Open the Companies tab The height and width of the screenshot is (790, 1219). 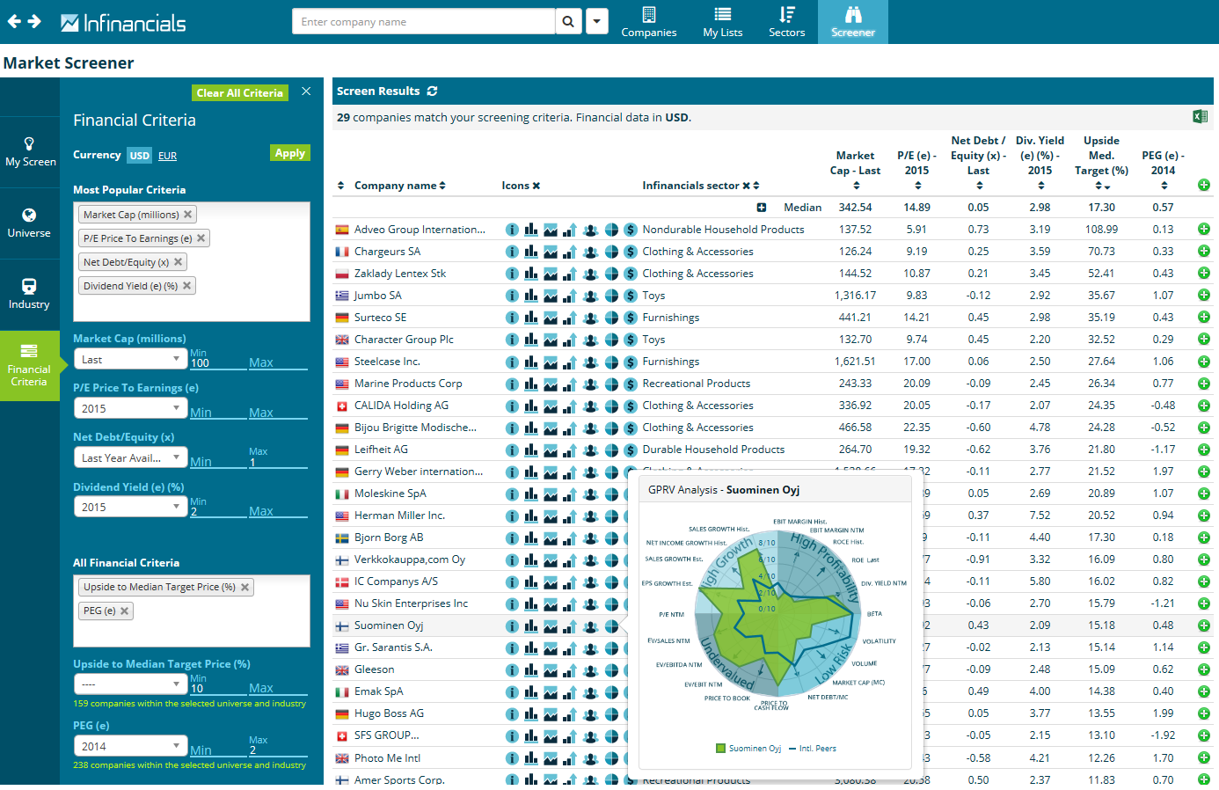point(649,22)
